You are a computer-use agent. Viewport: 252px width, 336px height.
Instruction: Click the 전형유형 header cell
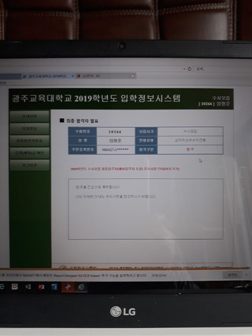point(146,140)
